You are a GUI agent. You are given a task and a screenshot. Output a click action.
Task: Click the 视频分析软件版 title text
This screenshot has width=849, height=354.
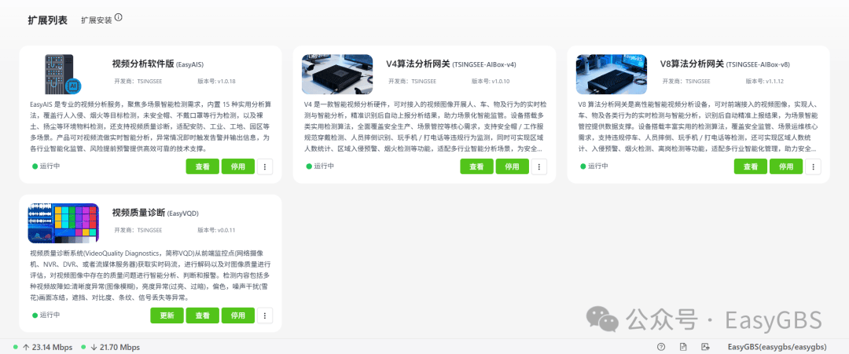click(143, 64)
